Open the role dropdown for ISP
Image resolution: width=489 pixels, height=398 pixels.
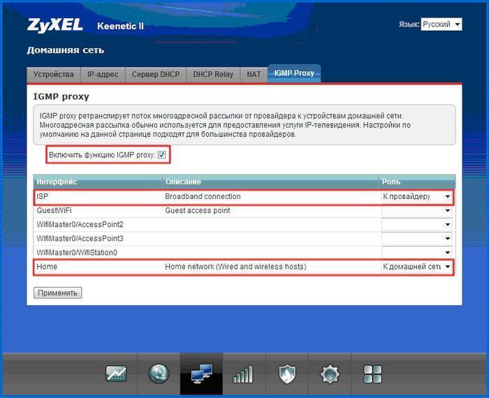click(x=416, y=197)
